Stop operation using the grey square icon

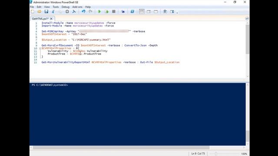coord(114,12)
